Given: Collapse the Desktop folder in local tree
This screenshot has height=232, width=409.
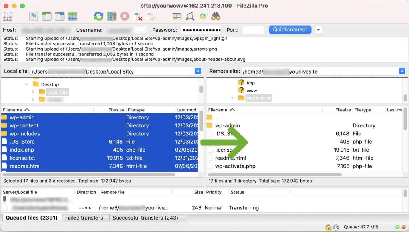Looking at the screenshot, I should pos(27,84).
